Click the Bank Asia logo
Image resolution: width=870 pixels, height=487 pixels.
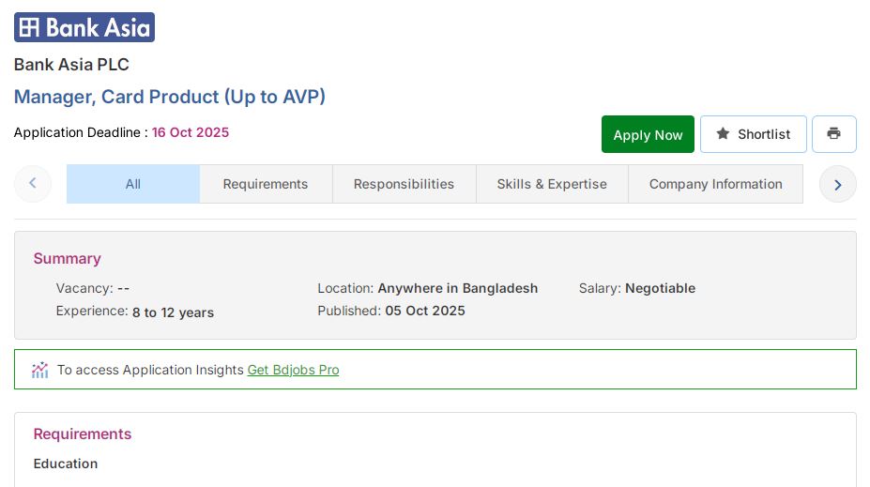coord(84,27)
